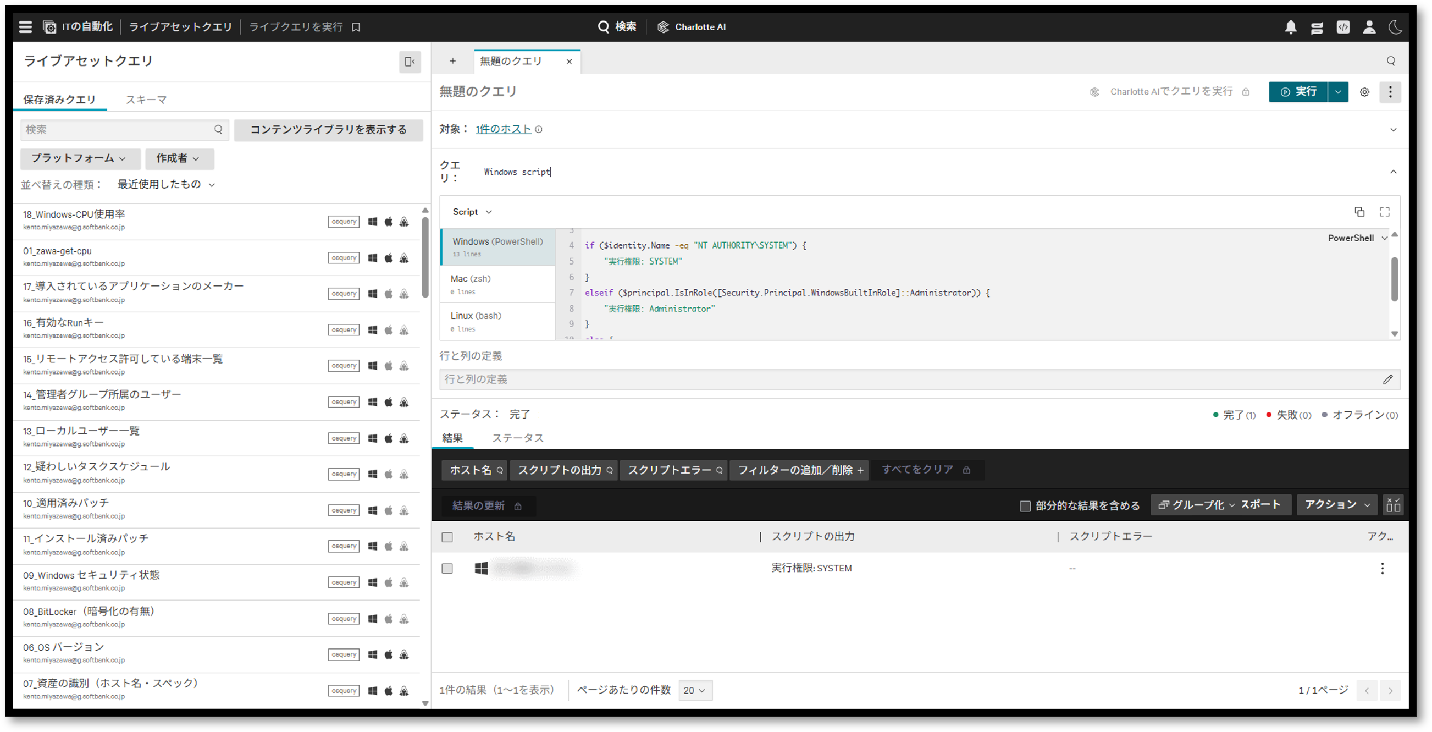Check the partial results checkbox
The width and height of the screenshot is (1432, 732).
pos(1025,505)
